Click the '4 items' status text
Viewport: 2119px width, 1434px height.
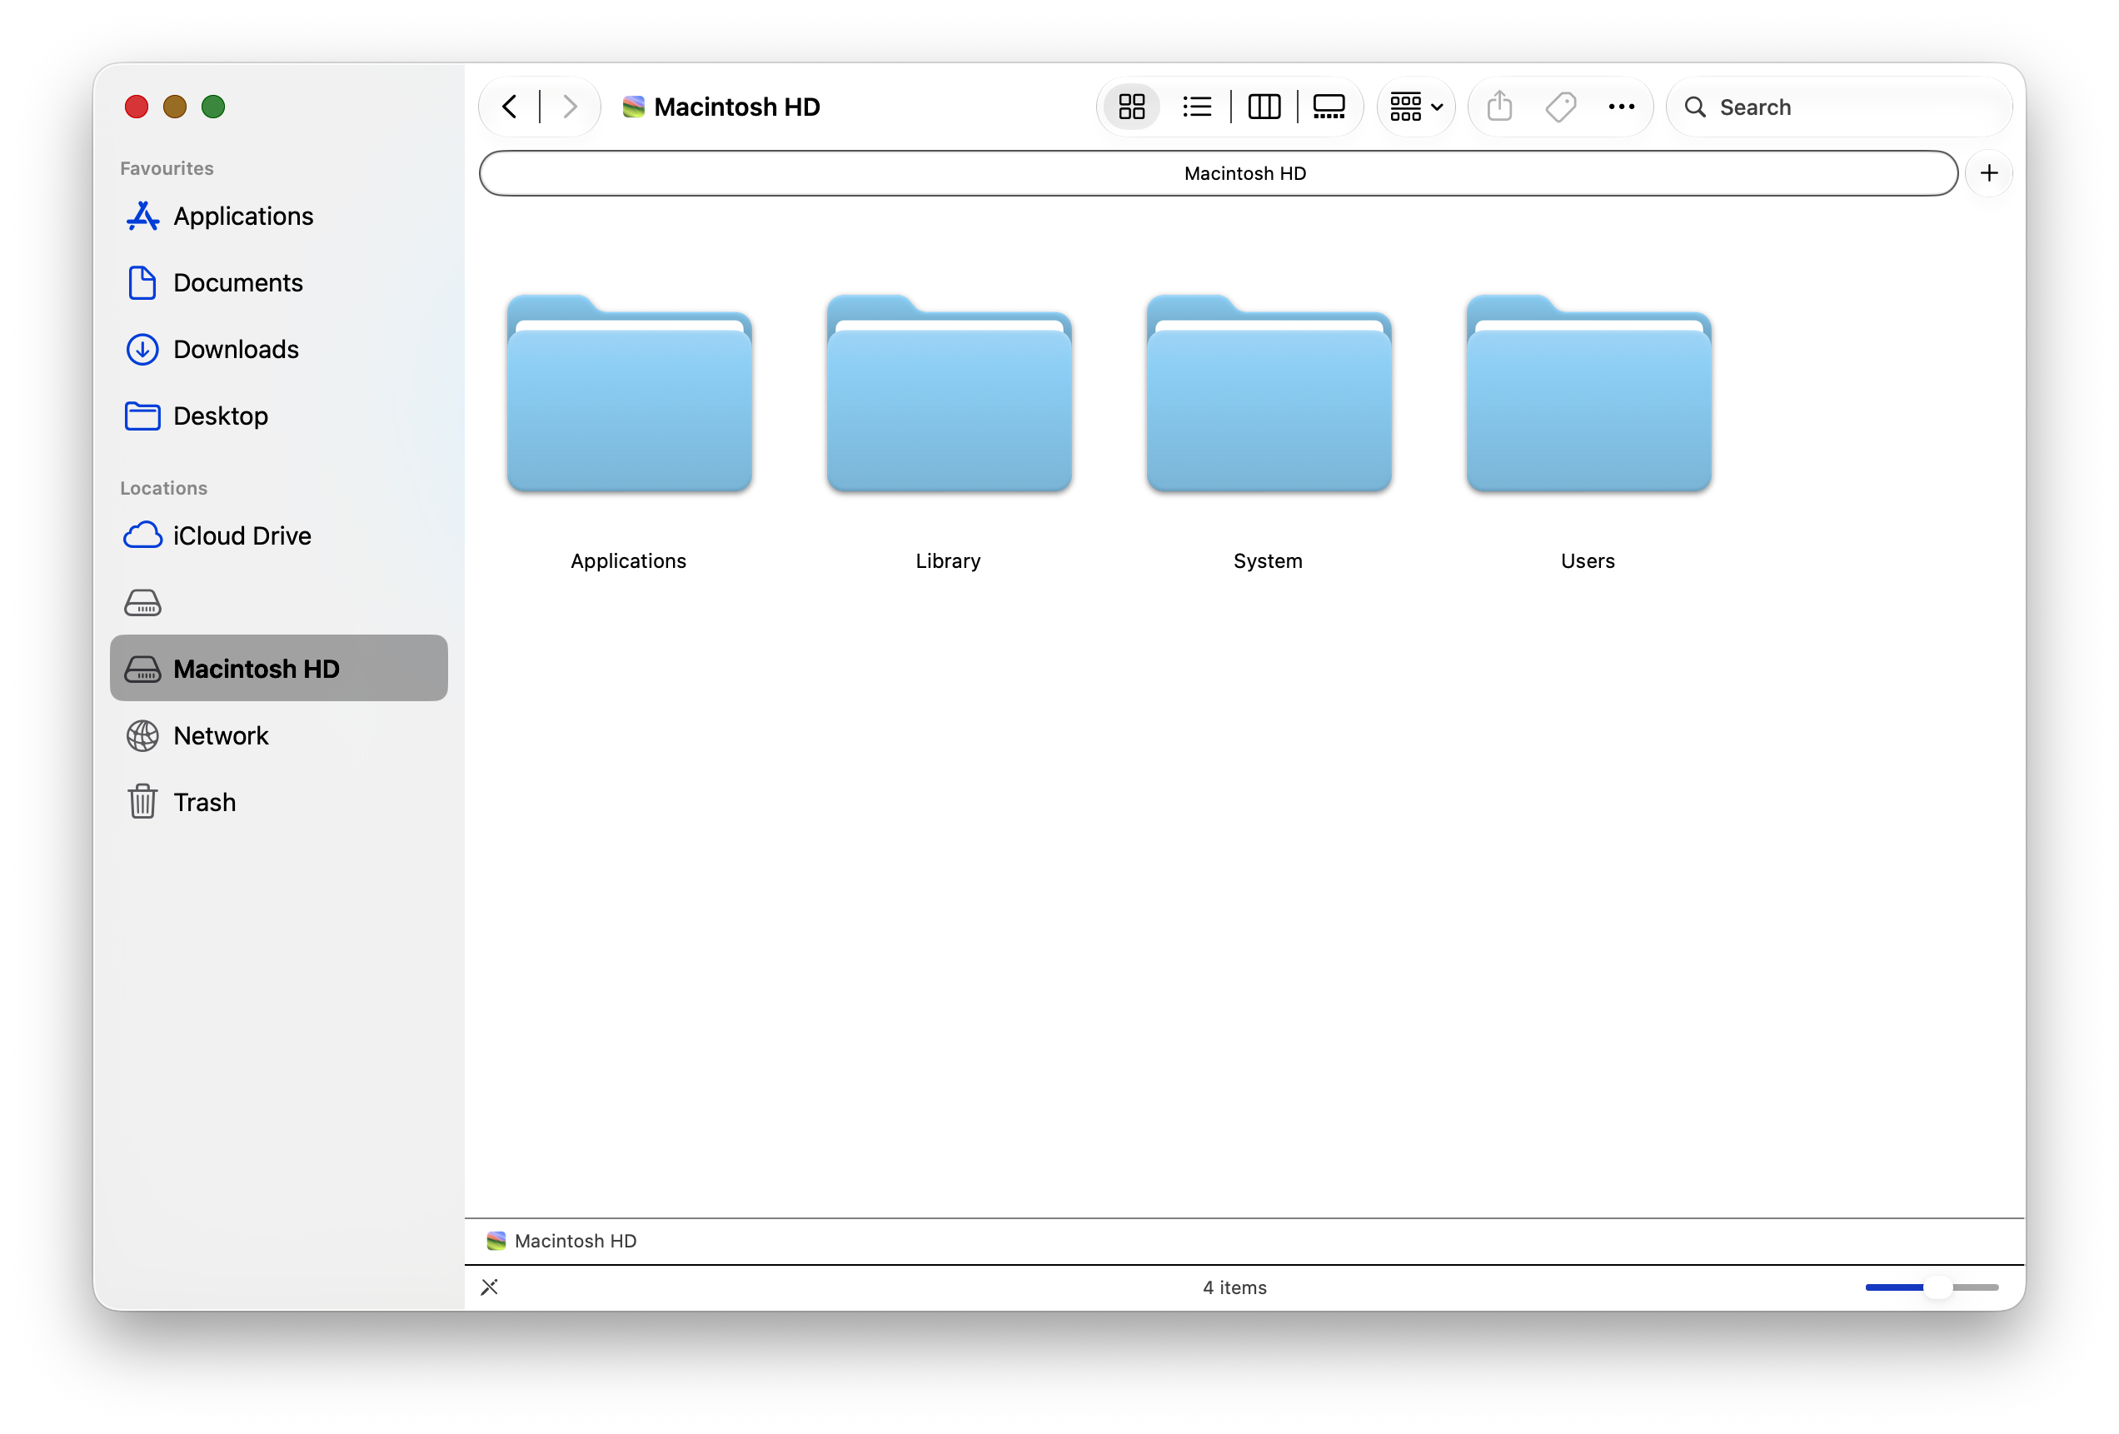point(1234,1287)
